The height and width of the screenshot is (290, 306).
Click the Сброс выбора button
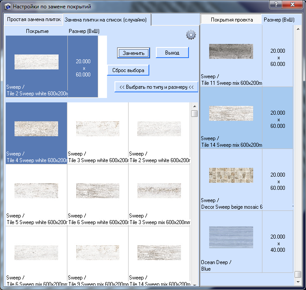click(128, 70)
